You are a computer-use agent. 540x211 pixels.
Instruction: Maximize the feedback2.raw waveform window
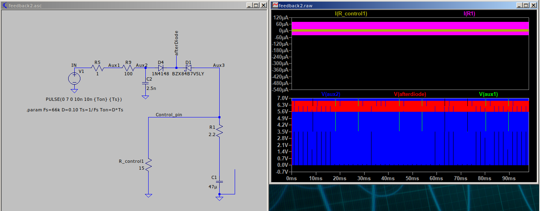pos(526,5)
